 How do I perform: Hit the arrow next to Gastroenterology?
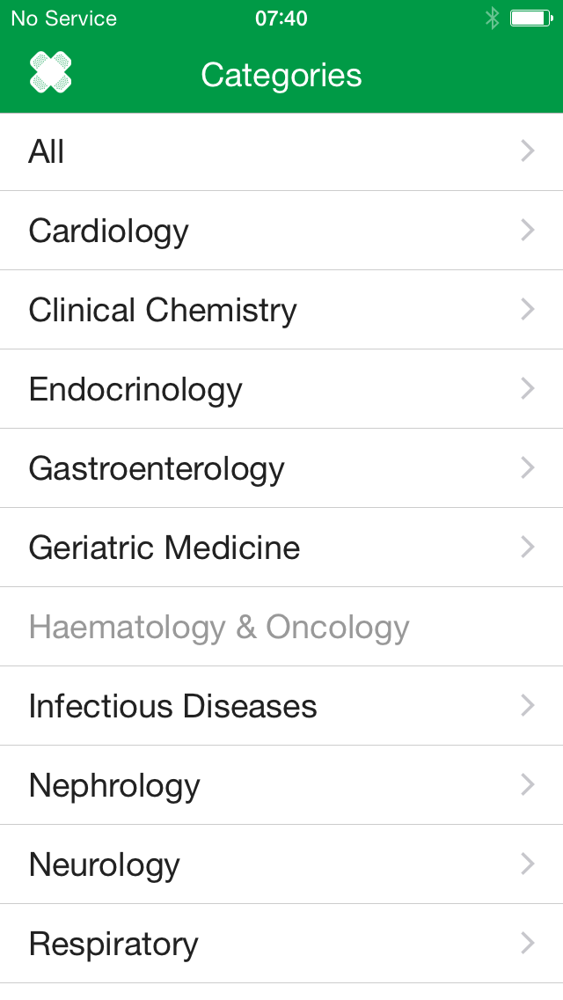[528, 468]
